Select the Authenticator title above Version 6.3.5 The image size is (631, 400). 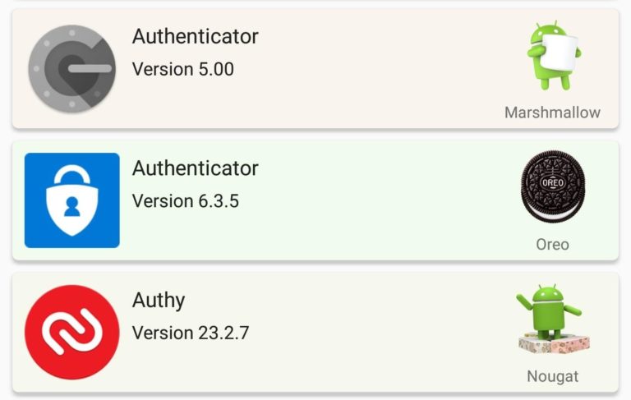pos(196,168)
